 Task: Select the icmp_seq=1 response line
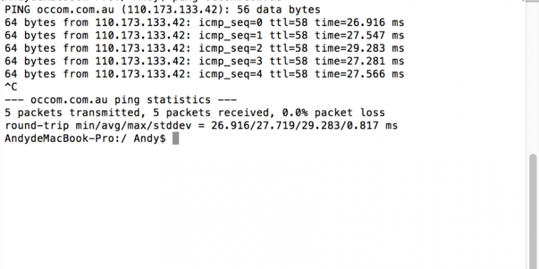(x=205, y=36)
